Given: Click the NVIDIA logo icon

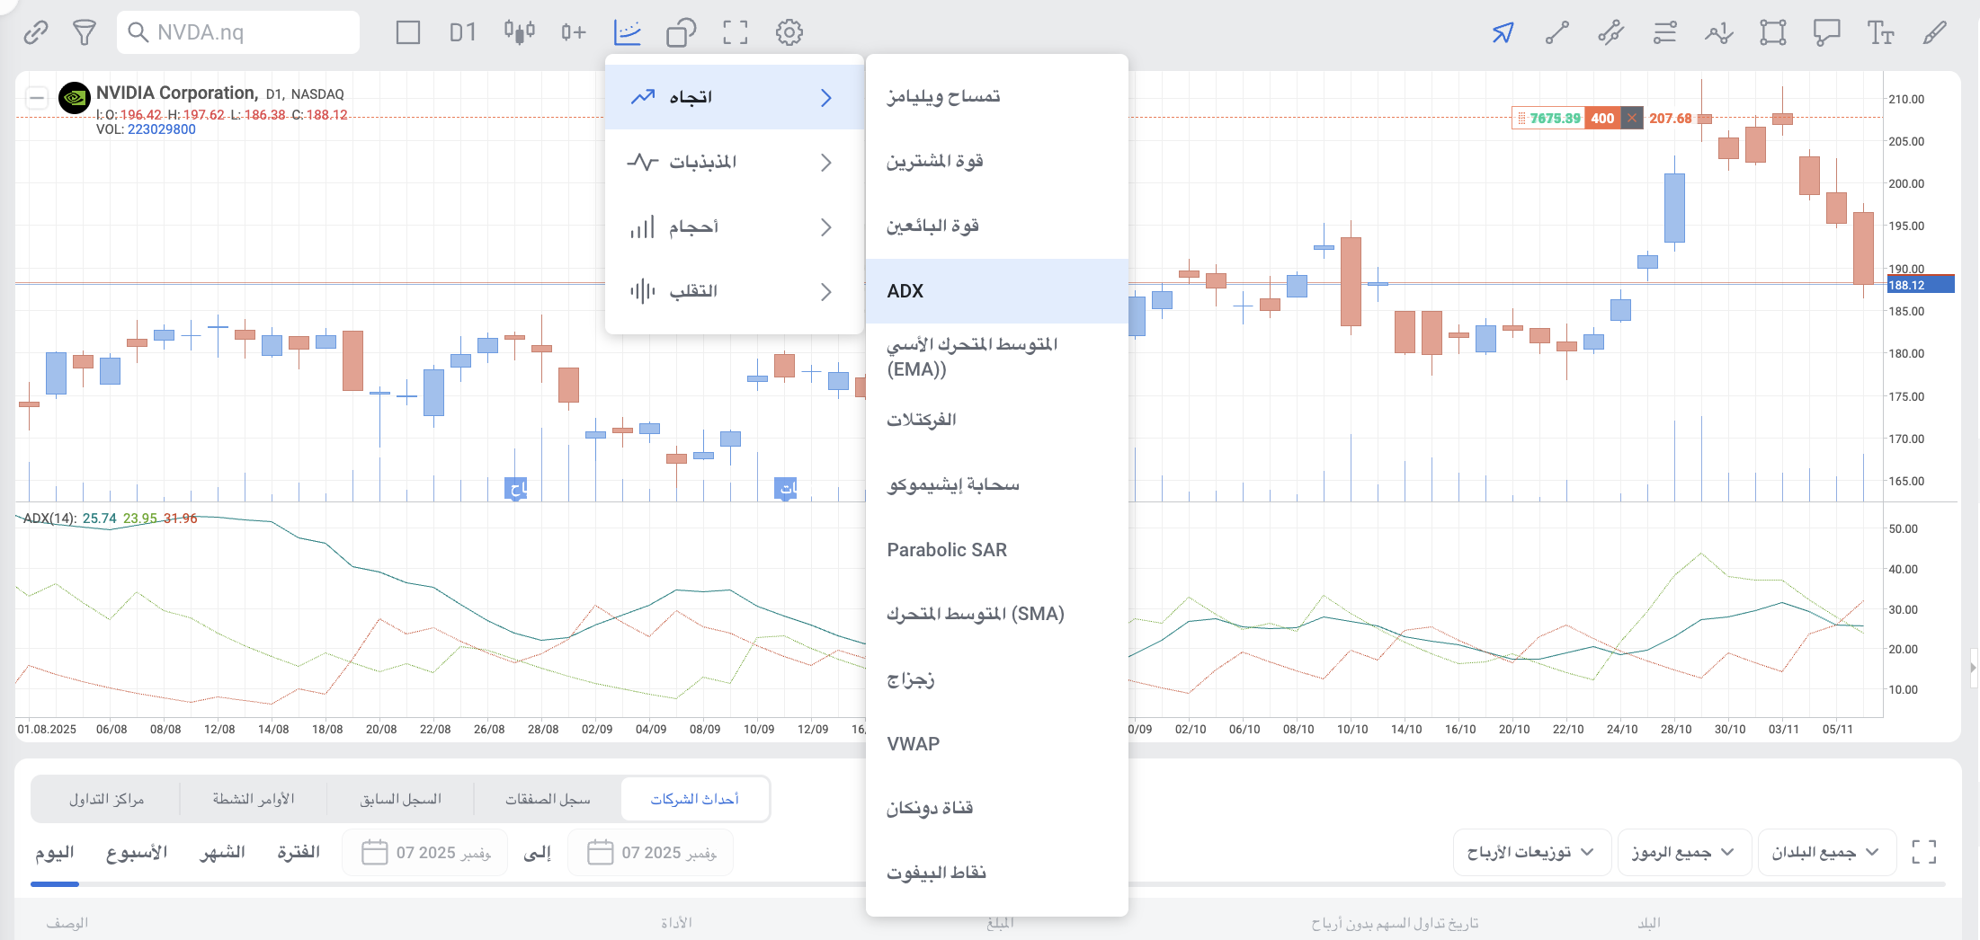Looking at the screenshot, I should 75,98.
